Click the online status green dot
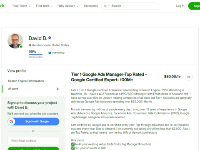The image size is (200, 150). pos(21,47)
